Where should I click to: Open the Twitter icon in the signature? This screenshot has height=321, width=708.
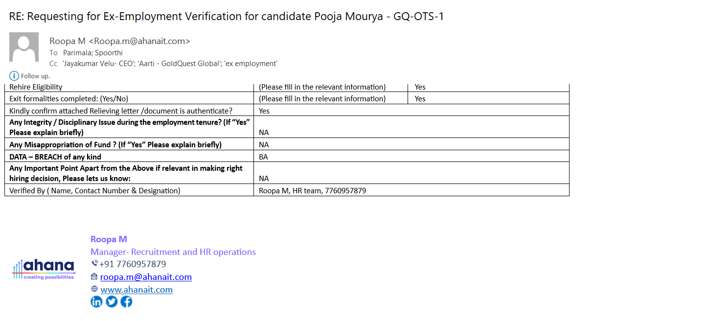coord(112,302)
